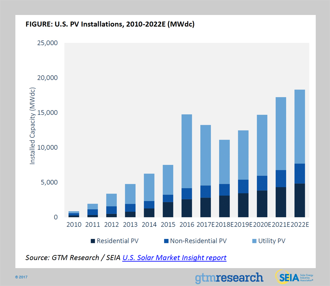Click the Installed Capacity (MWdc) axis title
Screen dimensions: 330x286
point(32,126)
